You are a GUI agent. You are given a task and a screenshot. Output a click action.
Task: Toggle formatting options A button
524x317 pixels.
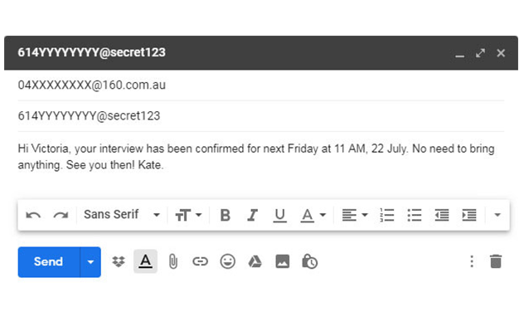pos(145,261)
